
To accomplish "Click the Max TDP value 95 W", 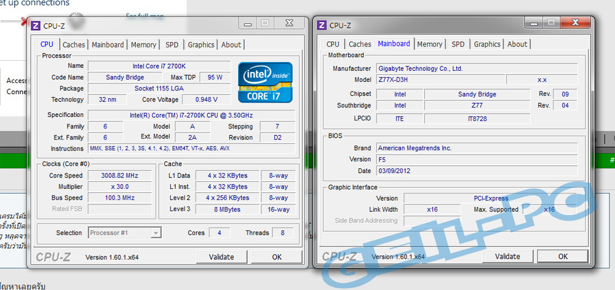I will point(215,77).
